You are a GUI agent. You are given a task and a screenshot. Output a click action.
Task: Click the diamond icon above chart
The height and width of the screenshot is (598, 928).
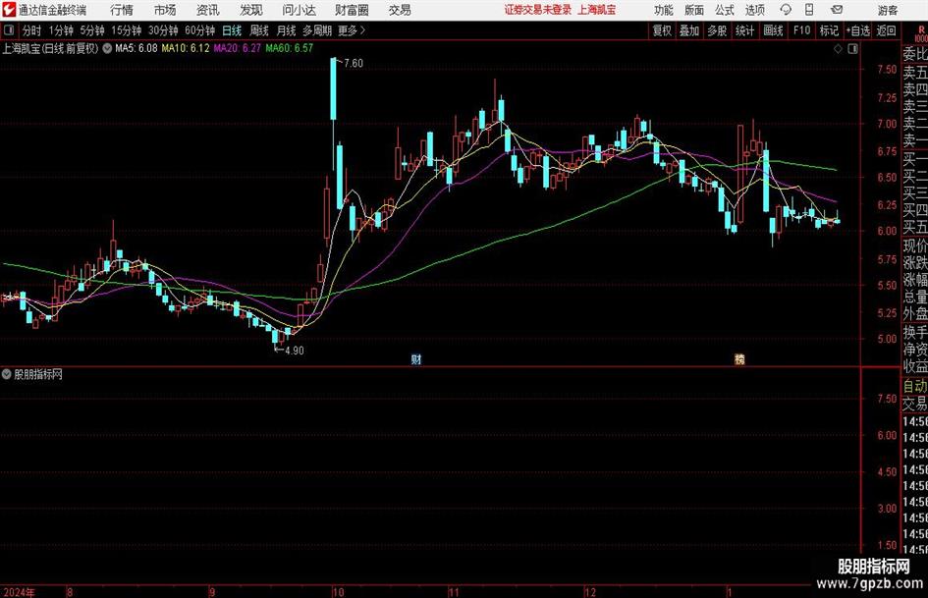click(838, 49)
